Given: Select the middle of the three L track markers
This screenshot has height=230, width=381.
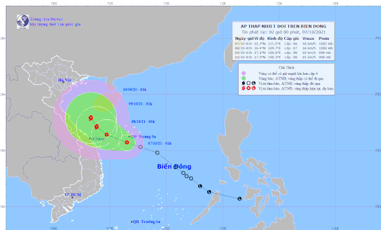Looking at the screenshot, I should [209, 192].
